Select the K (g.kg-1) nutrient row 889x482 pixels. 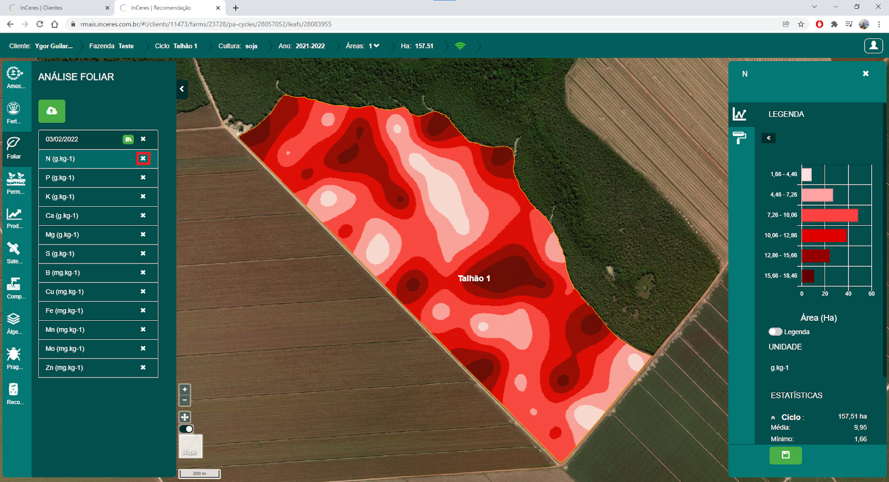point(98,197)
